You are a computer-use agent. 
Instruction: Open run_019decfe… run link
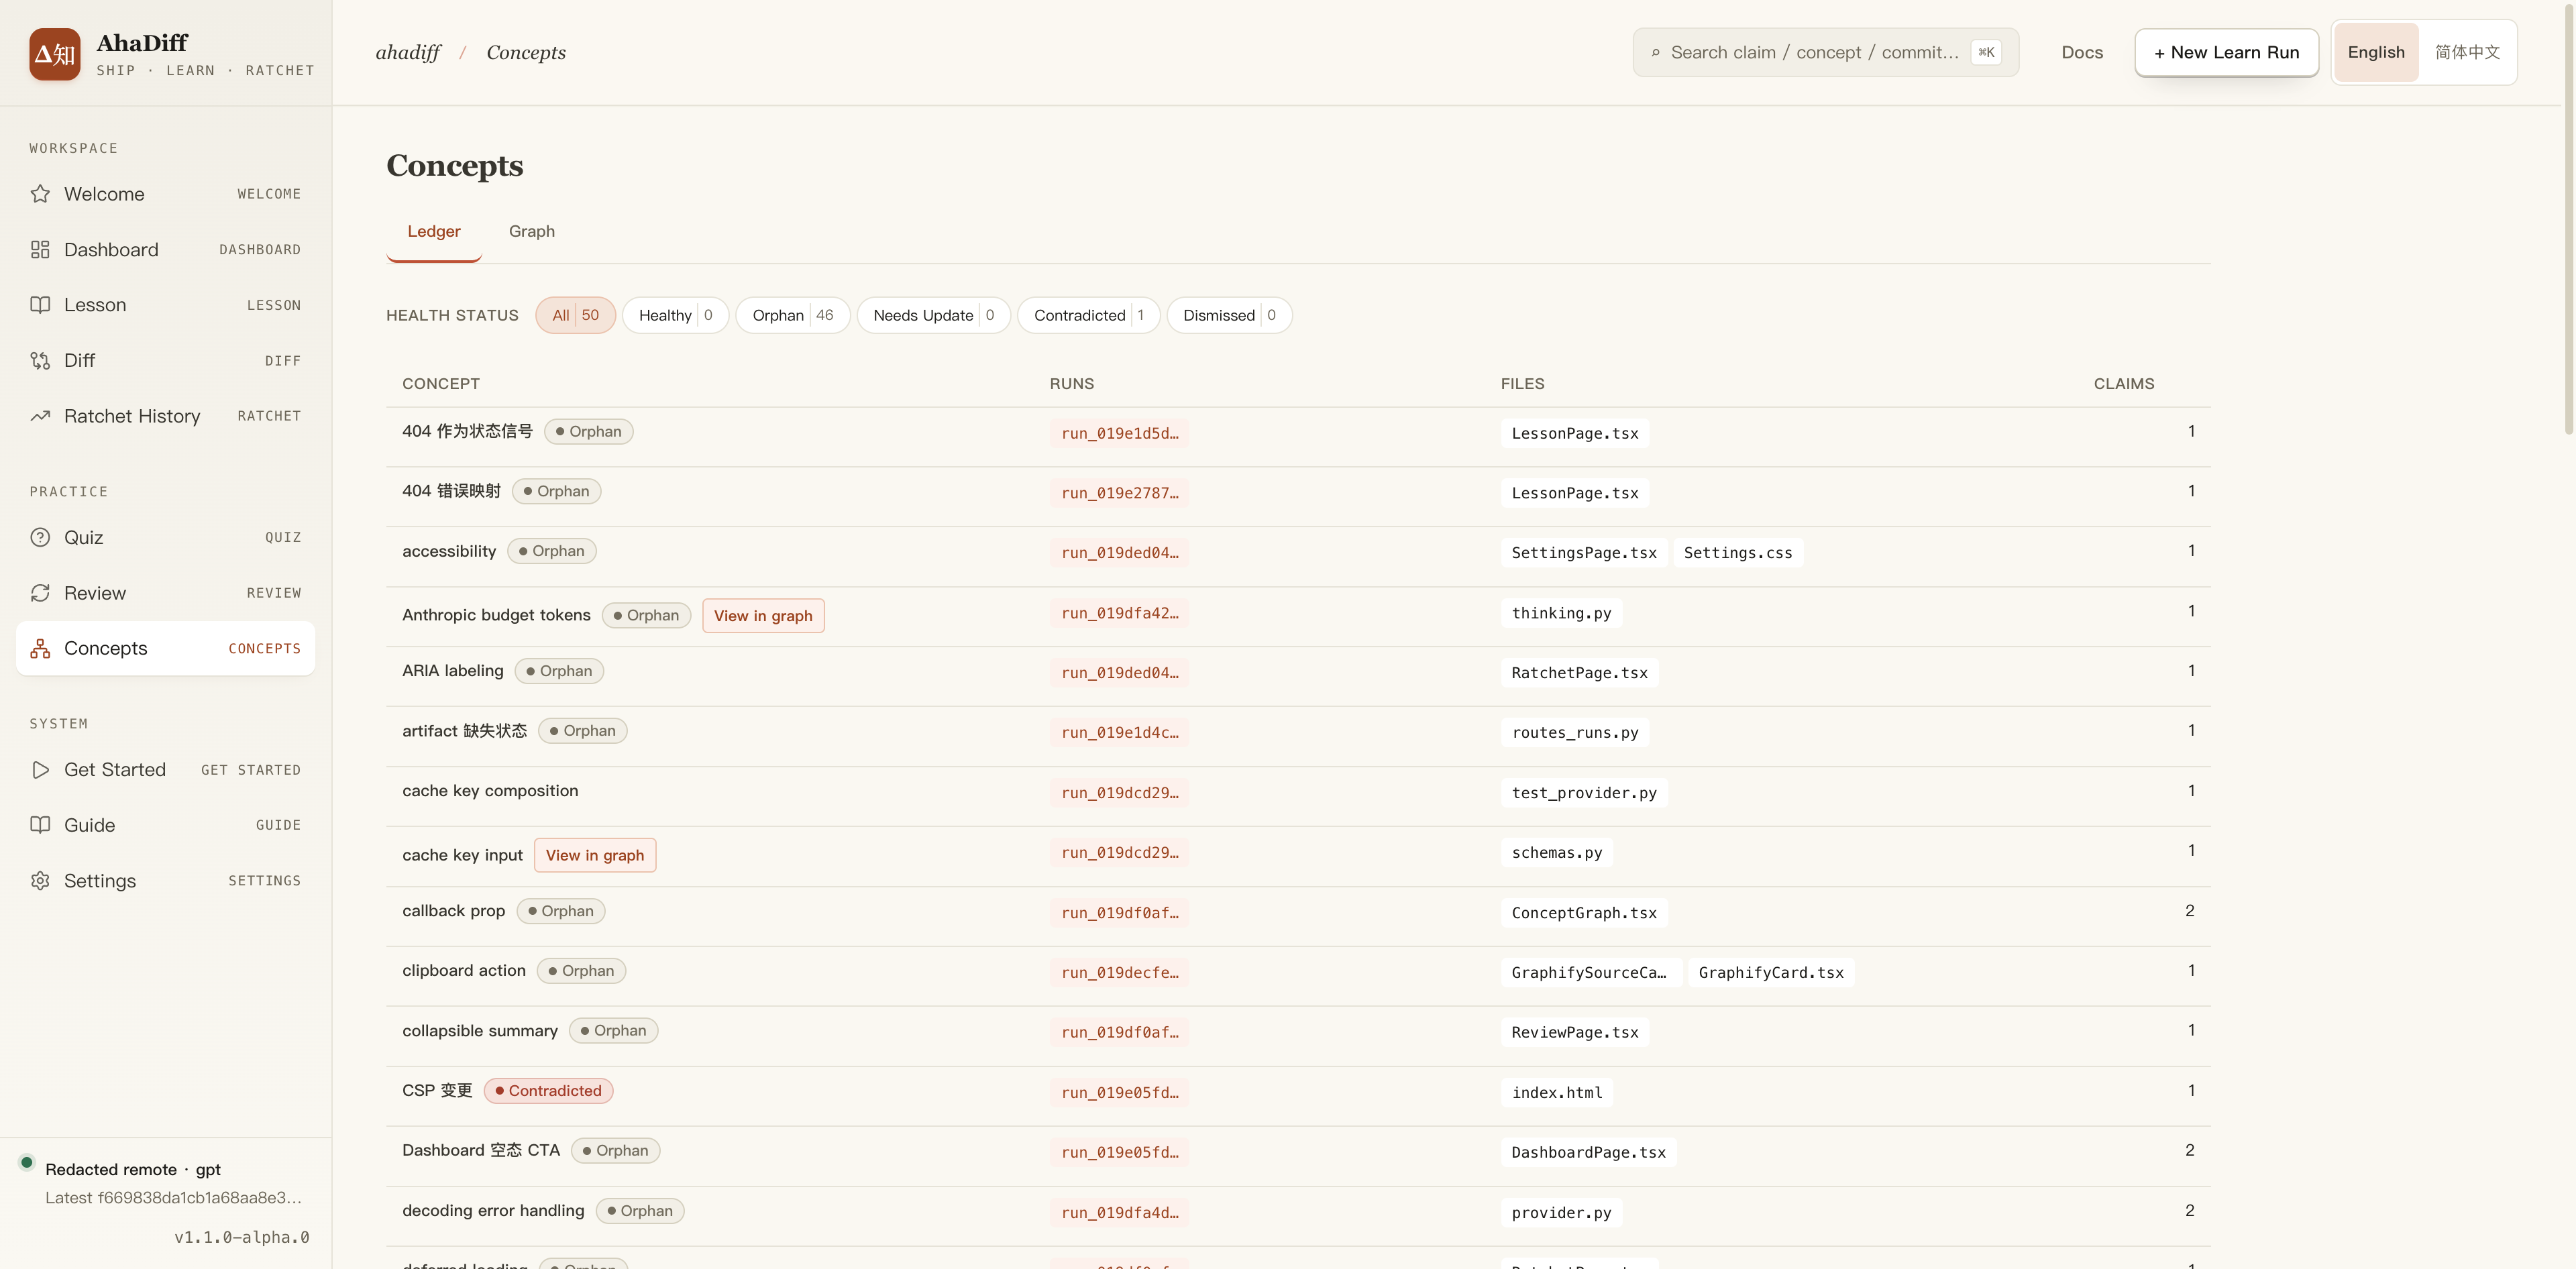coord(1119,973)
